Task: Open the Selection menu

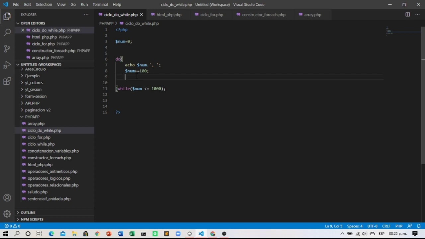Action: [44, 4]
